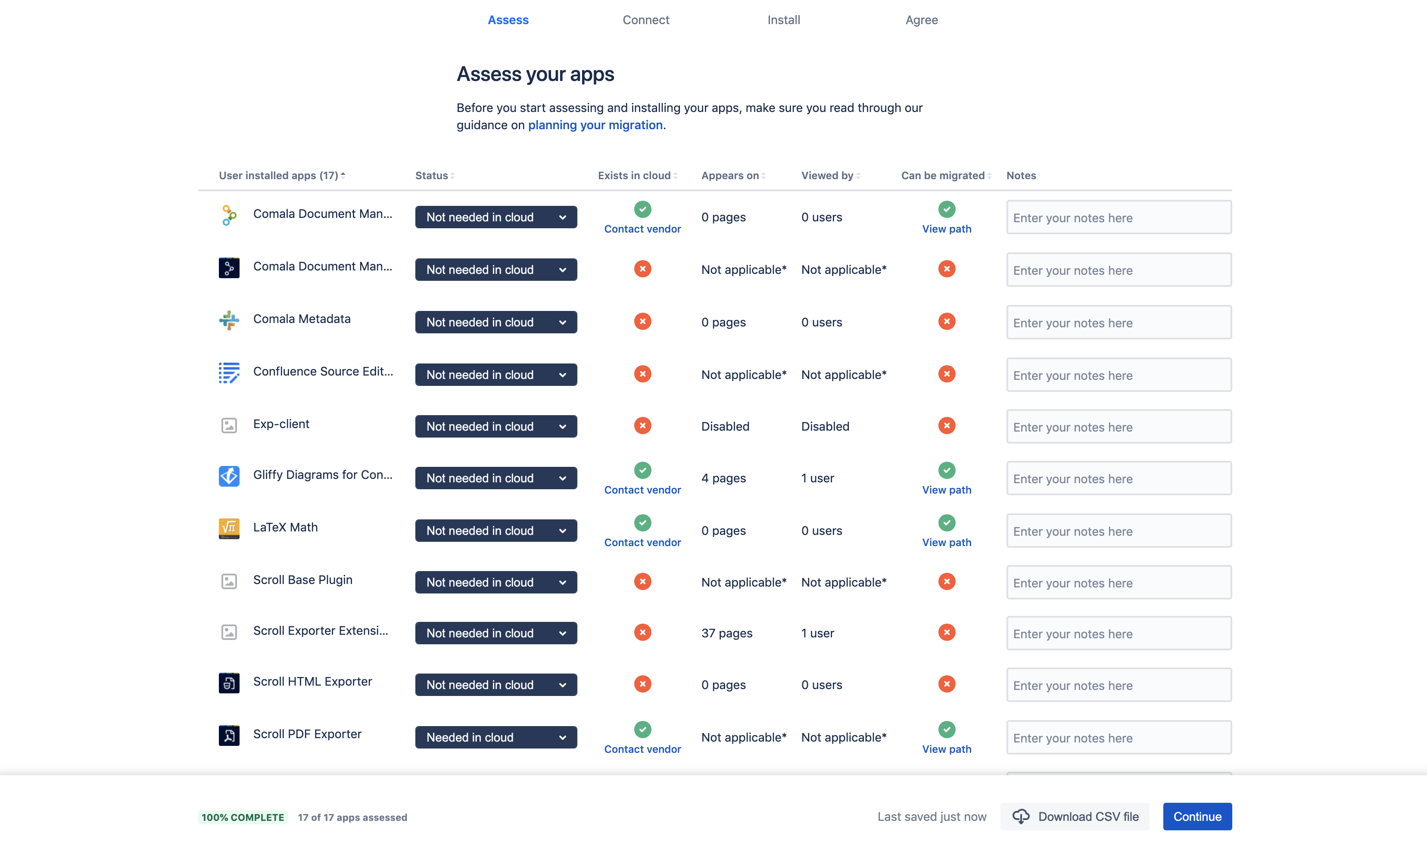Viewport: 1427px width, 851px height.
Task: Open the planning your migration link
Action: coord(595,125)
